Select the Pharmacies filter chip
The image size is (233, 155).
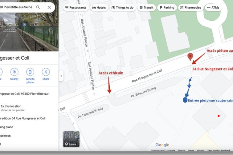pos(190,8)
